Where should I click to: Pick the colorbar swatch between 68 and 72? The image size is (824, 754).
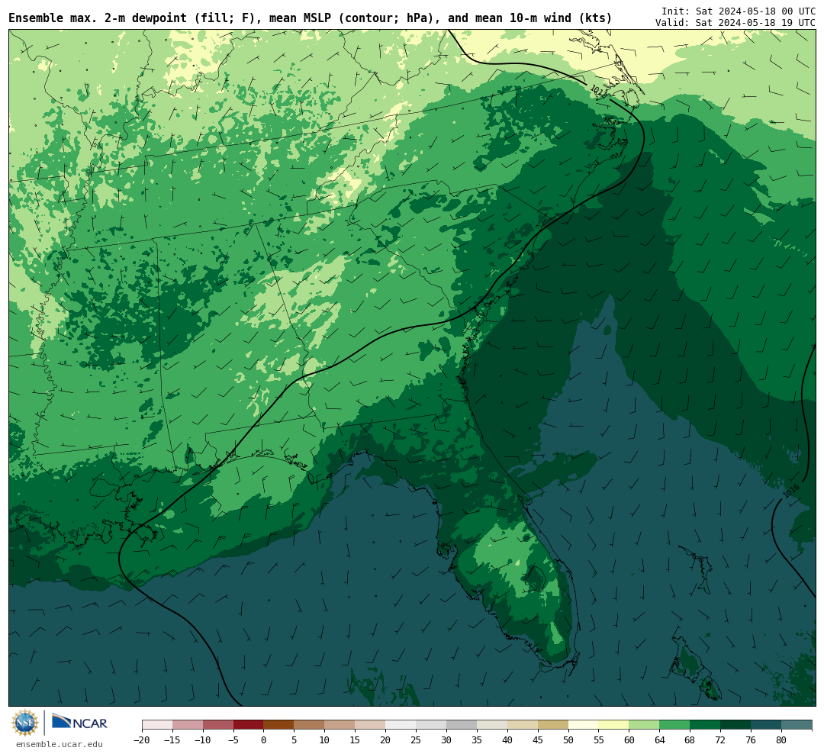point(706,725)
